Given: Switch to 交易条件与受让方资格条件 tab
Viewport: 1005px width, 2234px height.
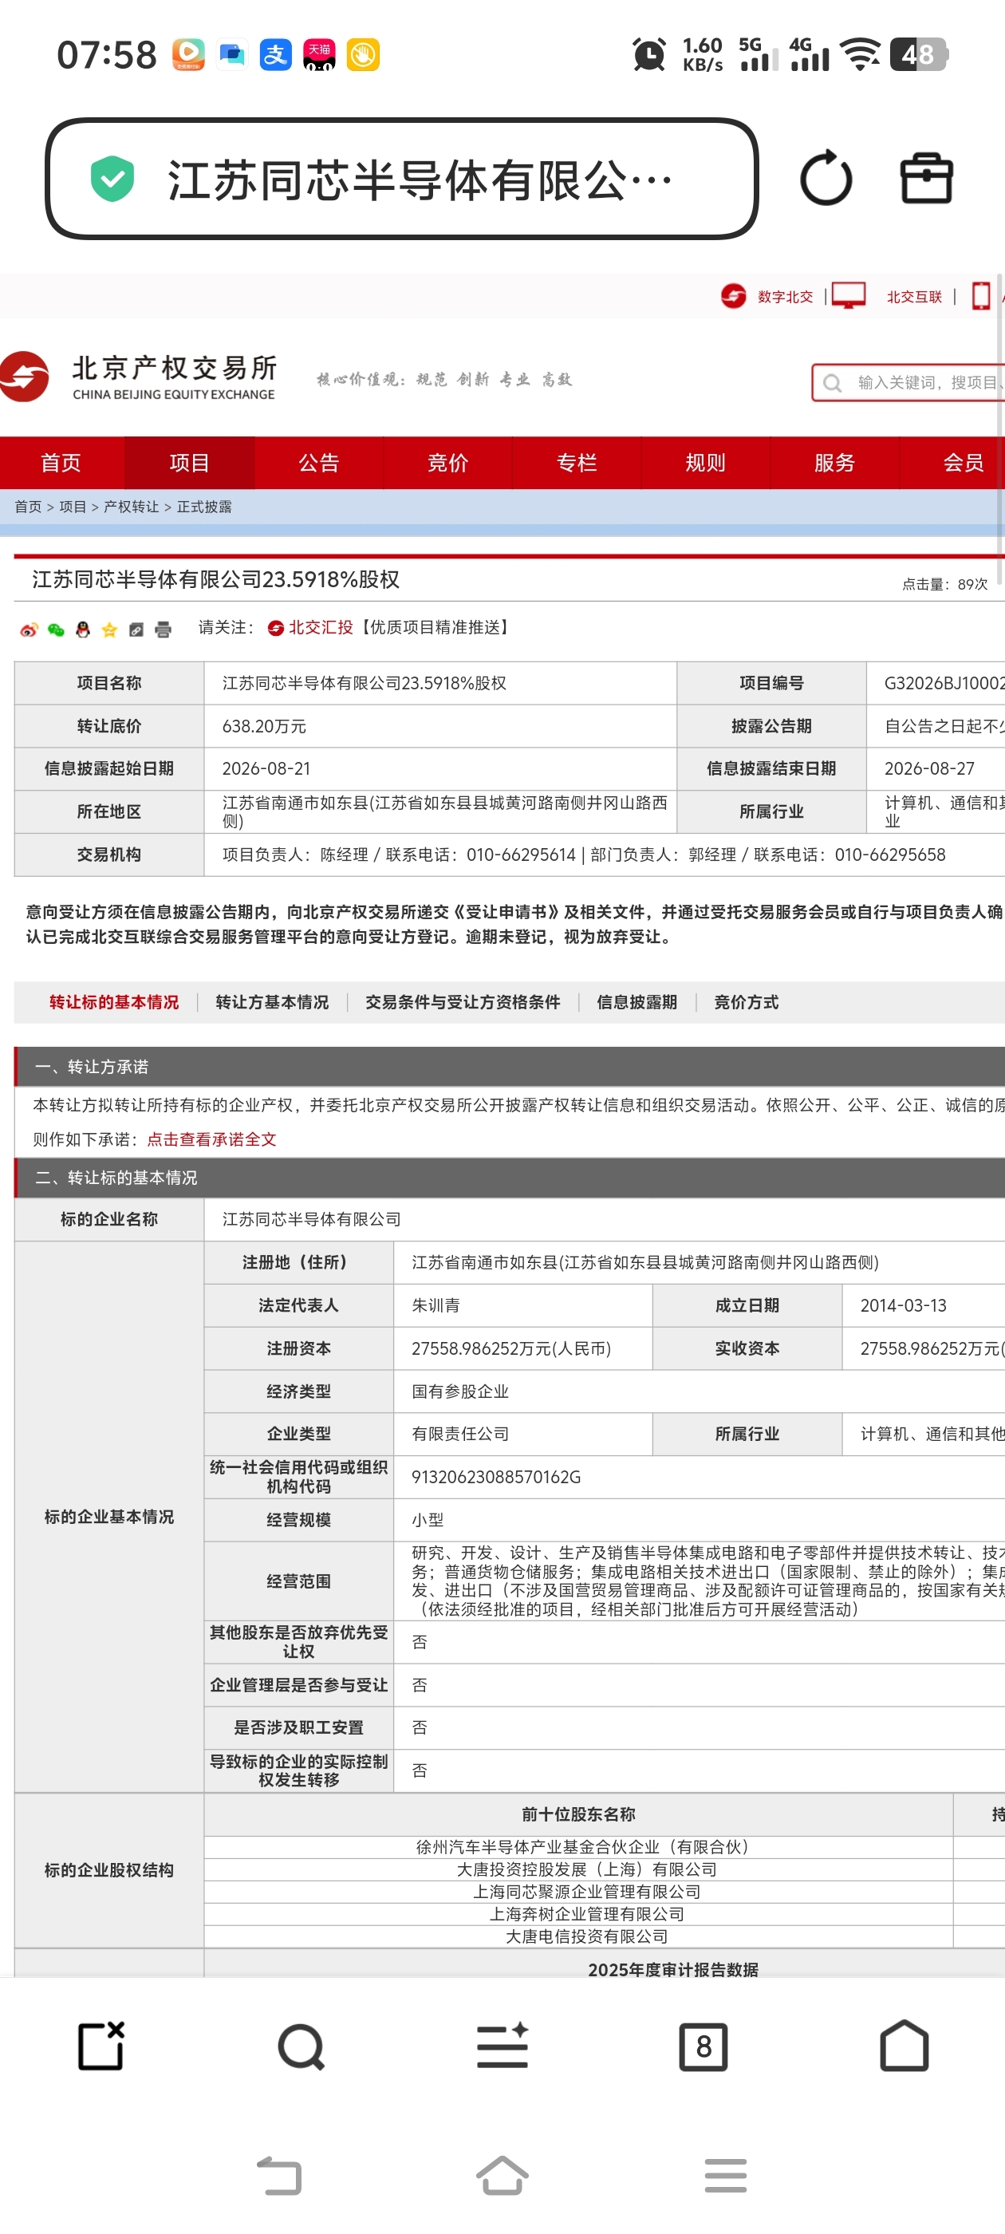Looking at the screenshot, I should (x=462, y=1001).
